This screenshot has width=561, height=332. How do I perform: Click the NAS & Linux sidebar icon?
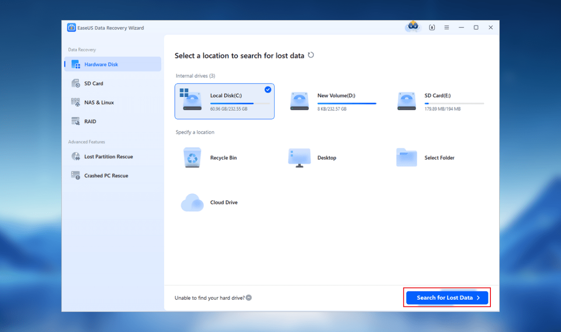(76, 102)
